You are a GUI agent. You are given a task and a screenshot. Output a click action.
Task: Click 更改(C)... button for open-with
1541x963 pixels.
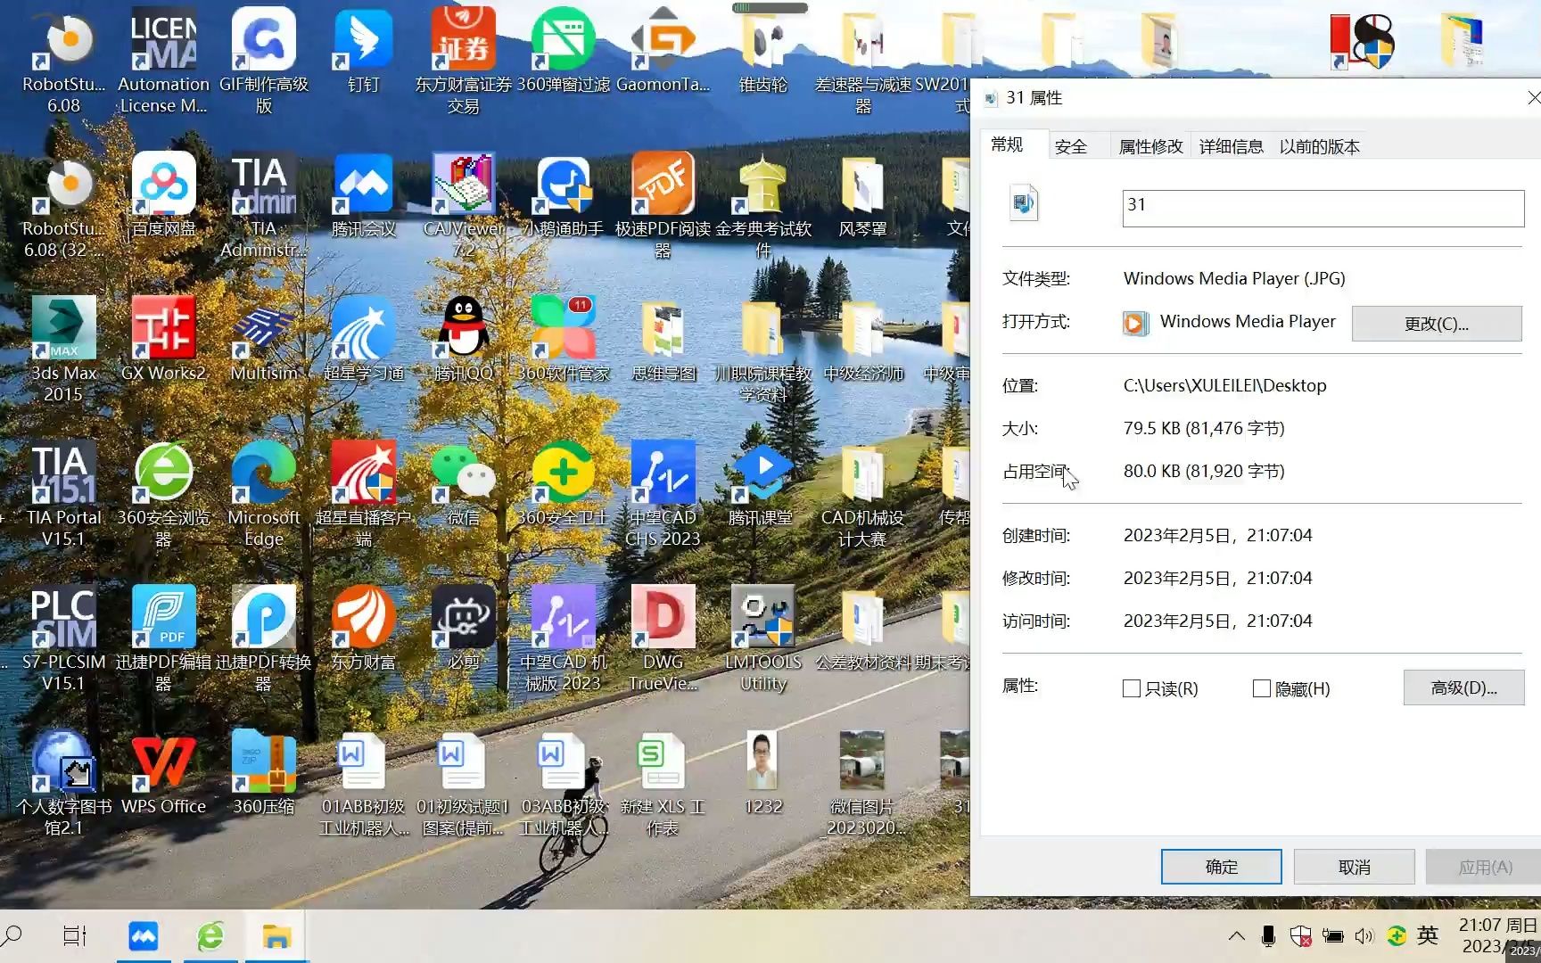[x=1436, y=324]
